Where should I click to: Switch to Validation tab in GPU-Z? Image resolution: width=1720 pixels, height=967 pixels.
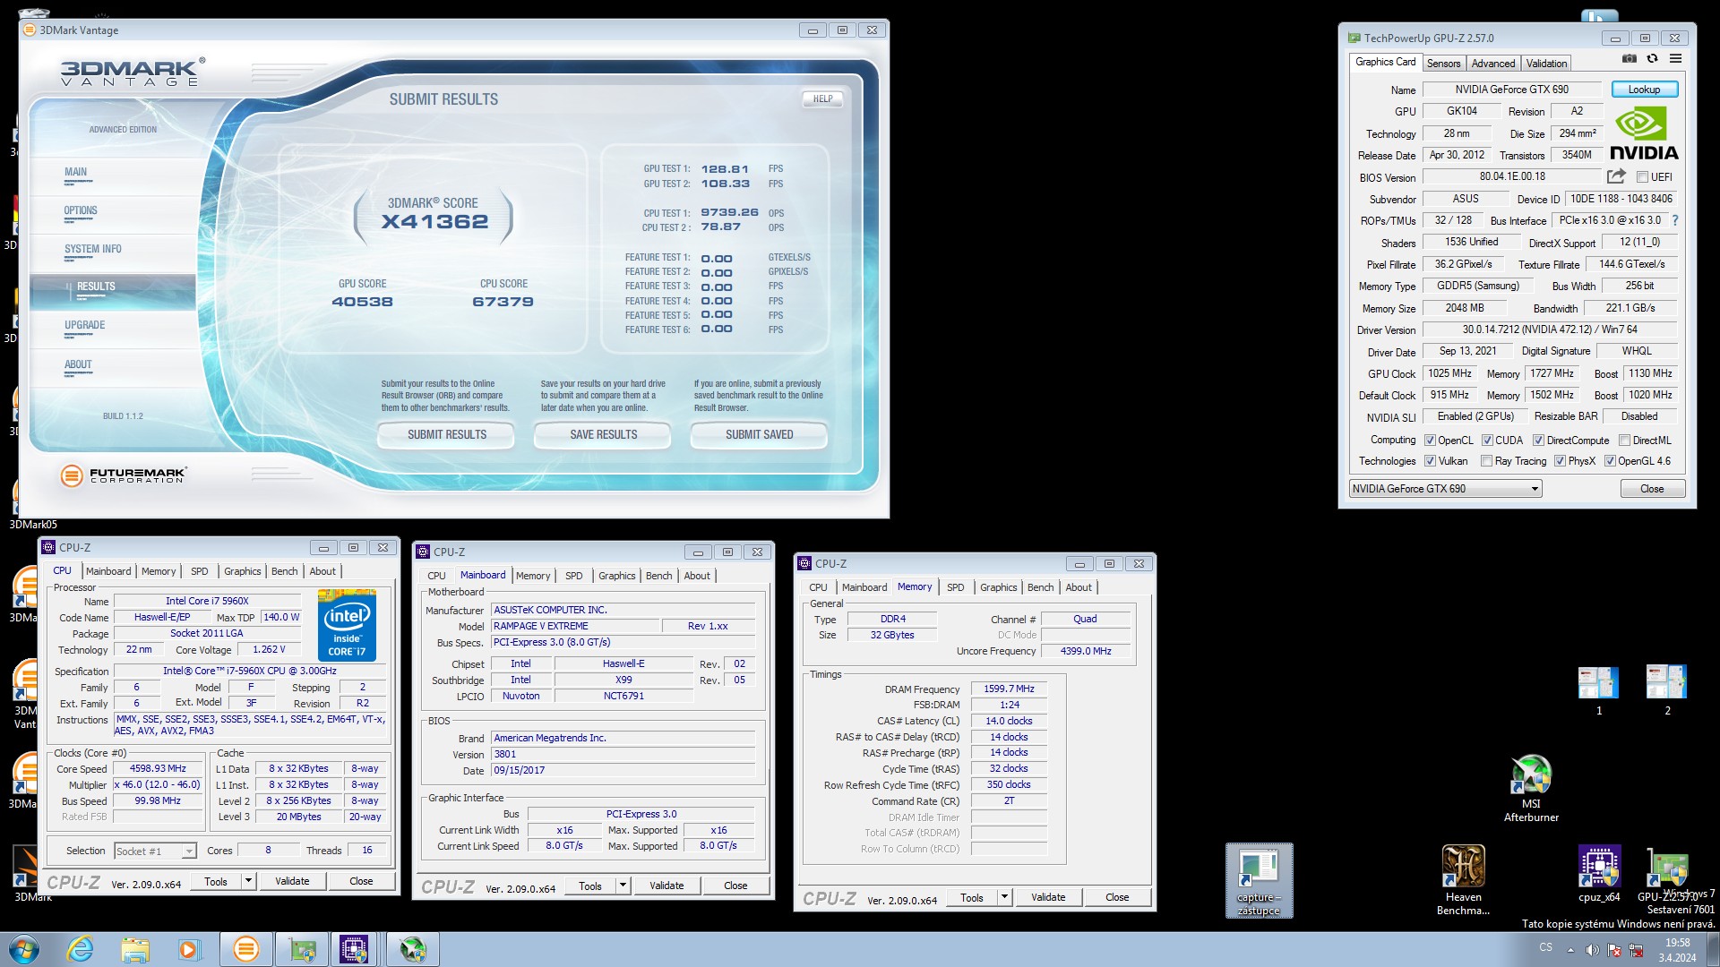1546,64
